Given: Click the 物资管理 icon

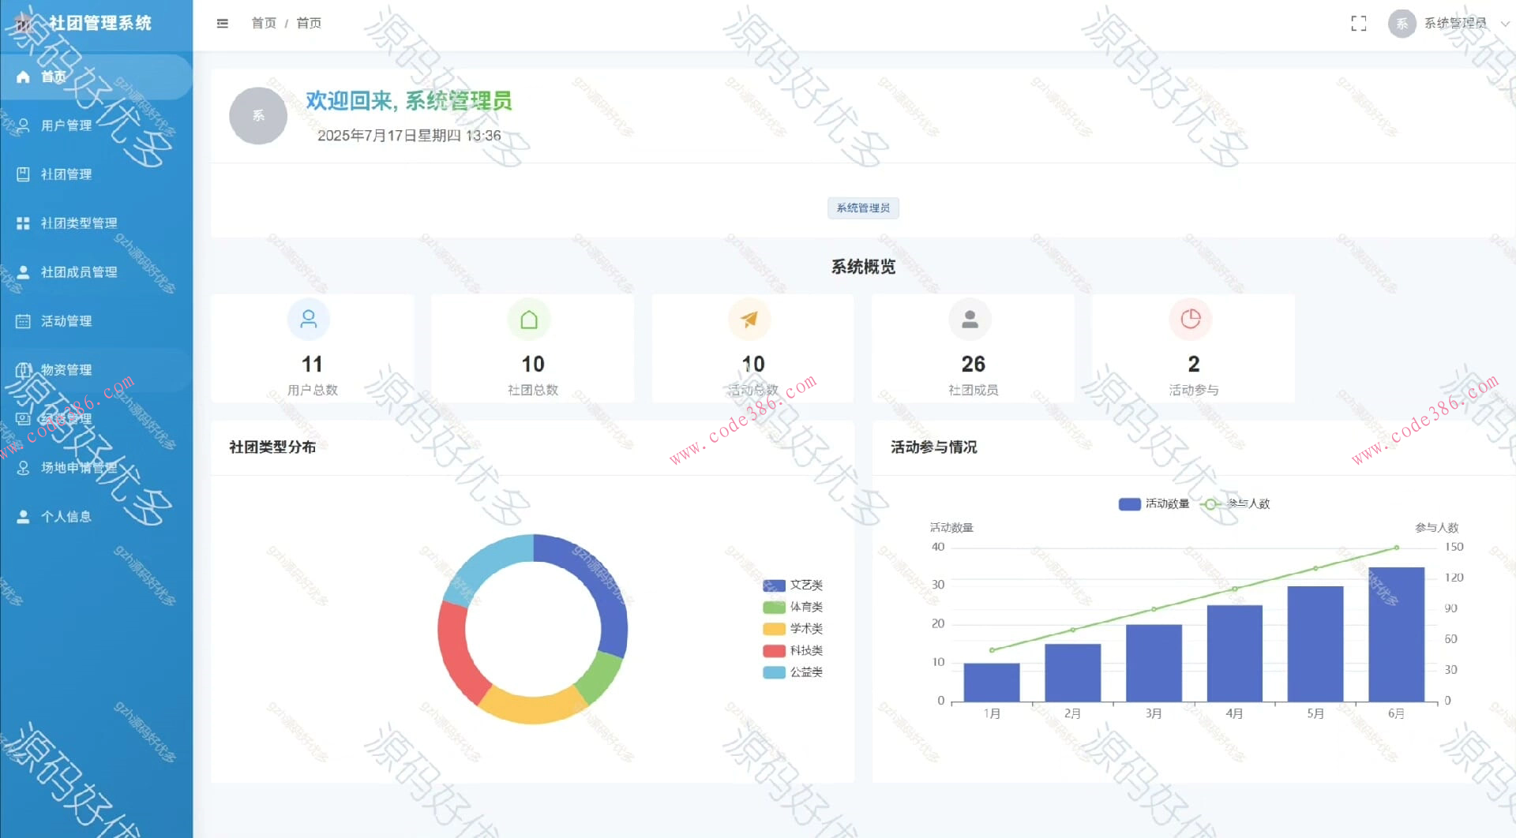Looking at the screenshot, I should [24, 370].
